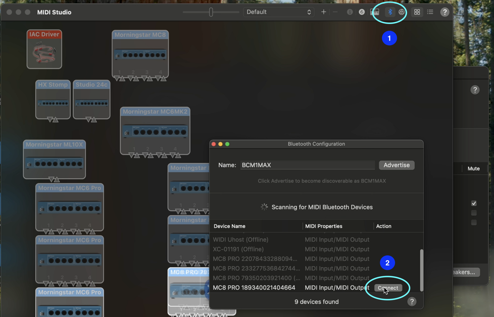Click the Bluetooth Name input field

[x=307, y=165]
